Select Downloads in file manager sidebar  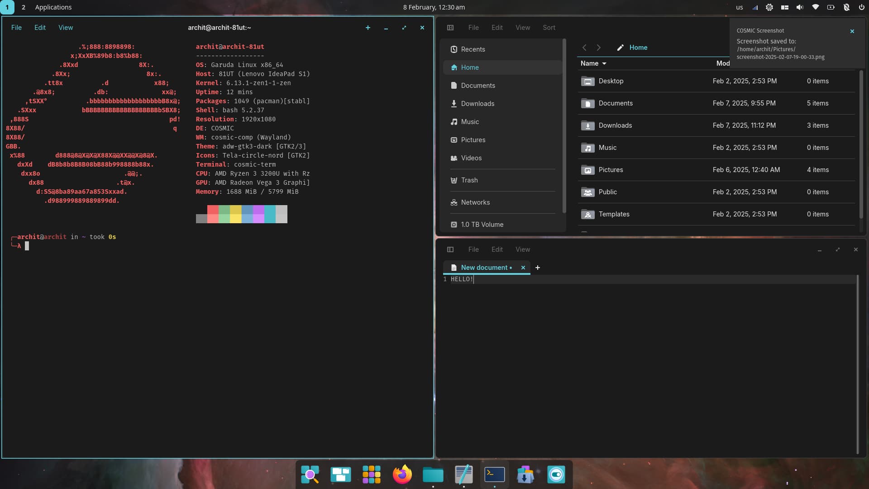point(502,104)
